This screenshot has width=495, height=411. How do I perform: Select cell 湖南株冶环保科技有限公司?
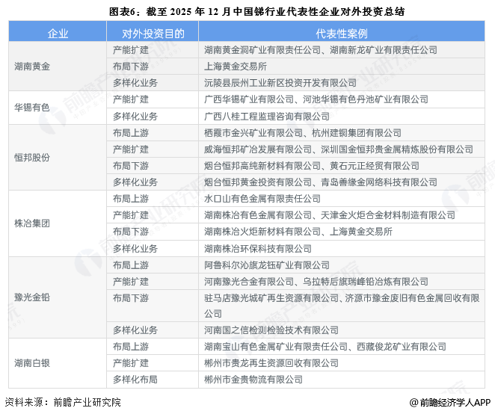click(x=342, y=249)
